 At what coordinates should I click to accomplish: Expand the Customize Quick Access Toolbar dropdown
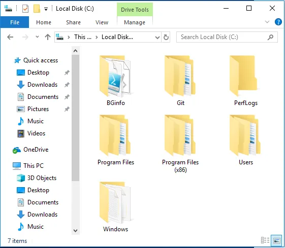click(46, 9)
